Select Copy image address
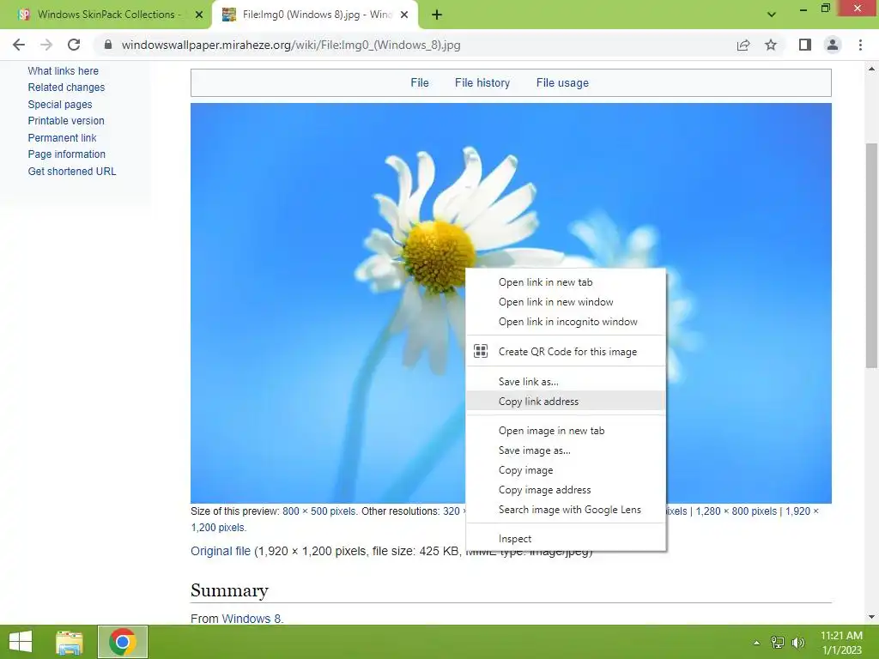The width and height of the screenshot is (879, 659). (x=566, y=490)
